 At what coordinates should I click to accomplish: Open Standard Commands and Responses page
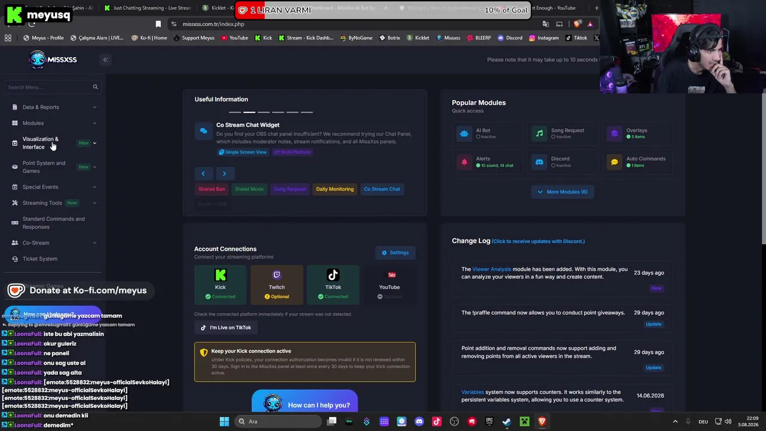[x=54, y=223]
